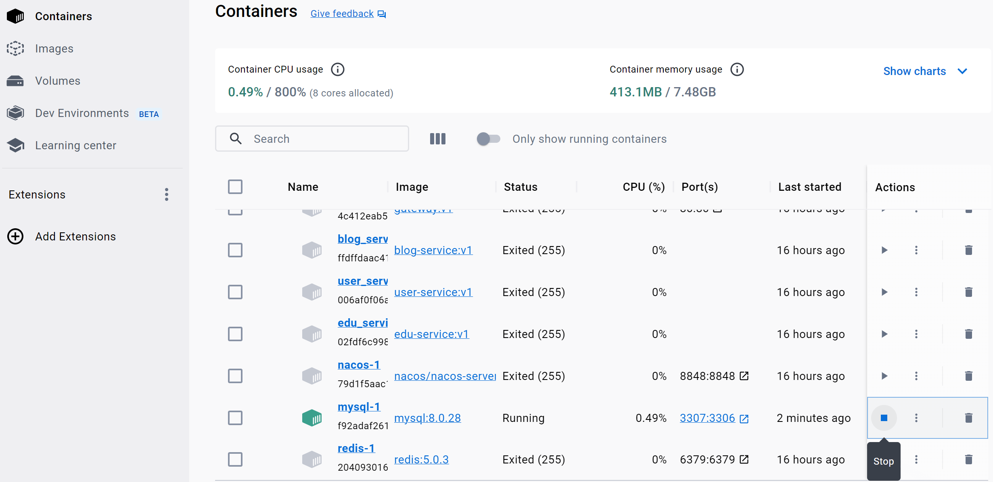Check the select-all header checkbox
Screen dimensions: 993x482
click(x=235, y=187)
